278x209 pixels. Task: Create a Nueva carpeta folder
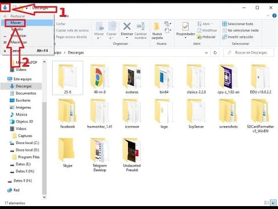pyautogui.click(x=157, y=31)
